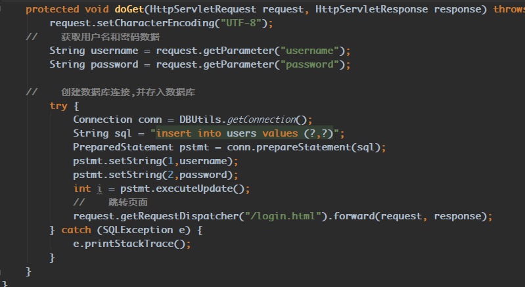Click the number 2 in second setString call

170,175
